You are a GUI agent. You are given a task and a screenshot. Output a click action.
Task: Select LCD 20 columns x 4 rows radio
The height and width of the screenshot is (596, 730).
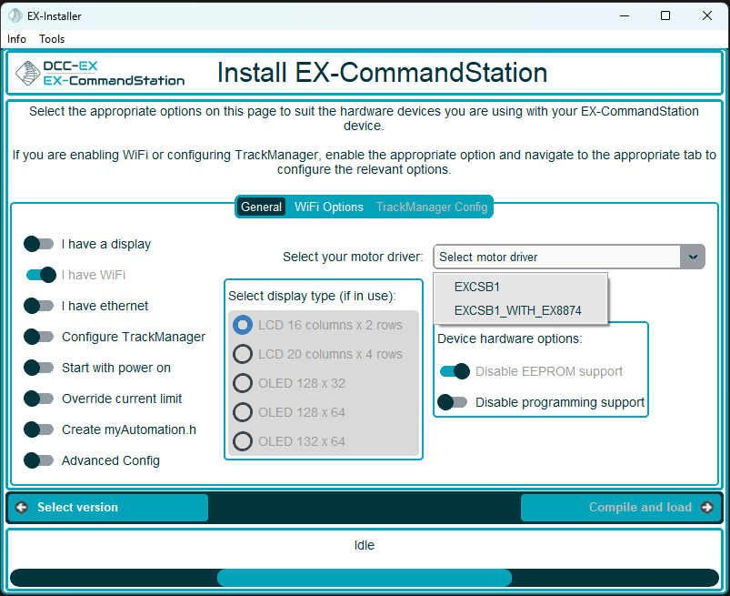pos(243,354)
